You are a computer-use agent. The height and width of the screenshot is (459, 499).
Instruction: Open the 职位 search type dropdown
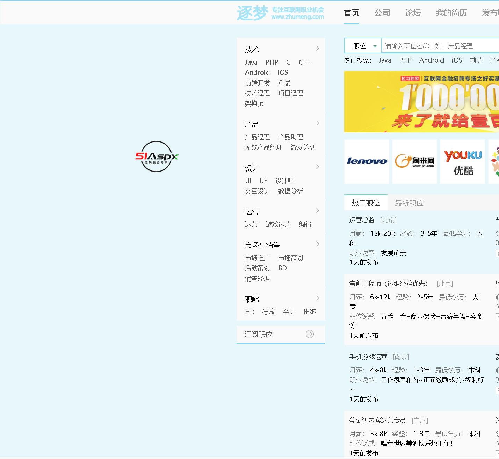pos(363,46)
